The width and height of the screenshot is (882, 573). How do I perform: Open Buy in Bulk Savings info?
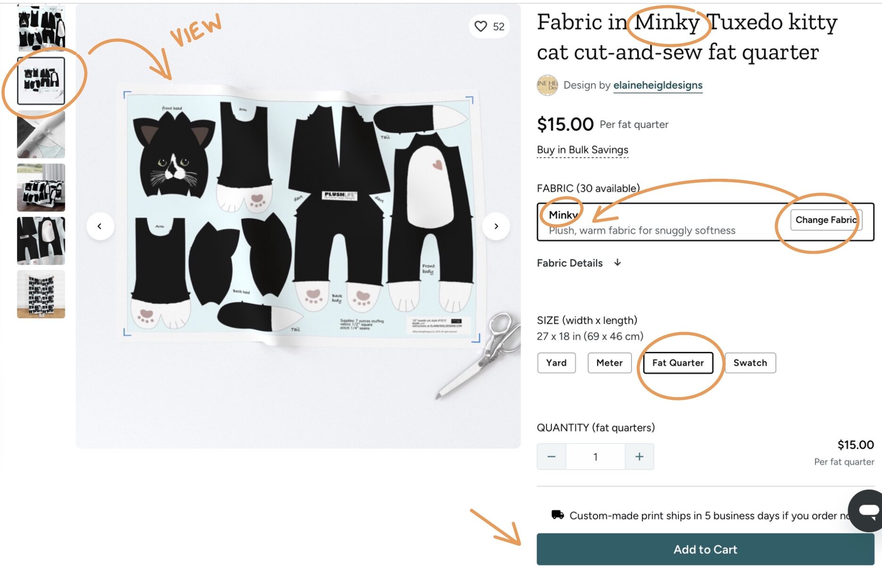tap(582, 150)
